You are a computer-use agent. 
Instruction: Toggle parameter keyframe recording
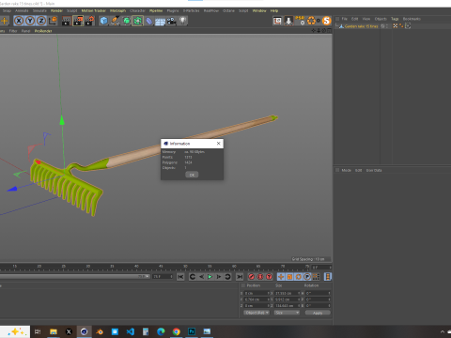pyautogui.click(x=307, y=277)
